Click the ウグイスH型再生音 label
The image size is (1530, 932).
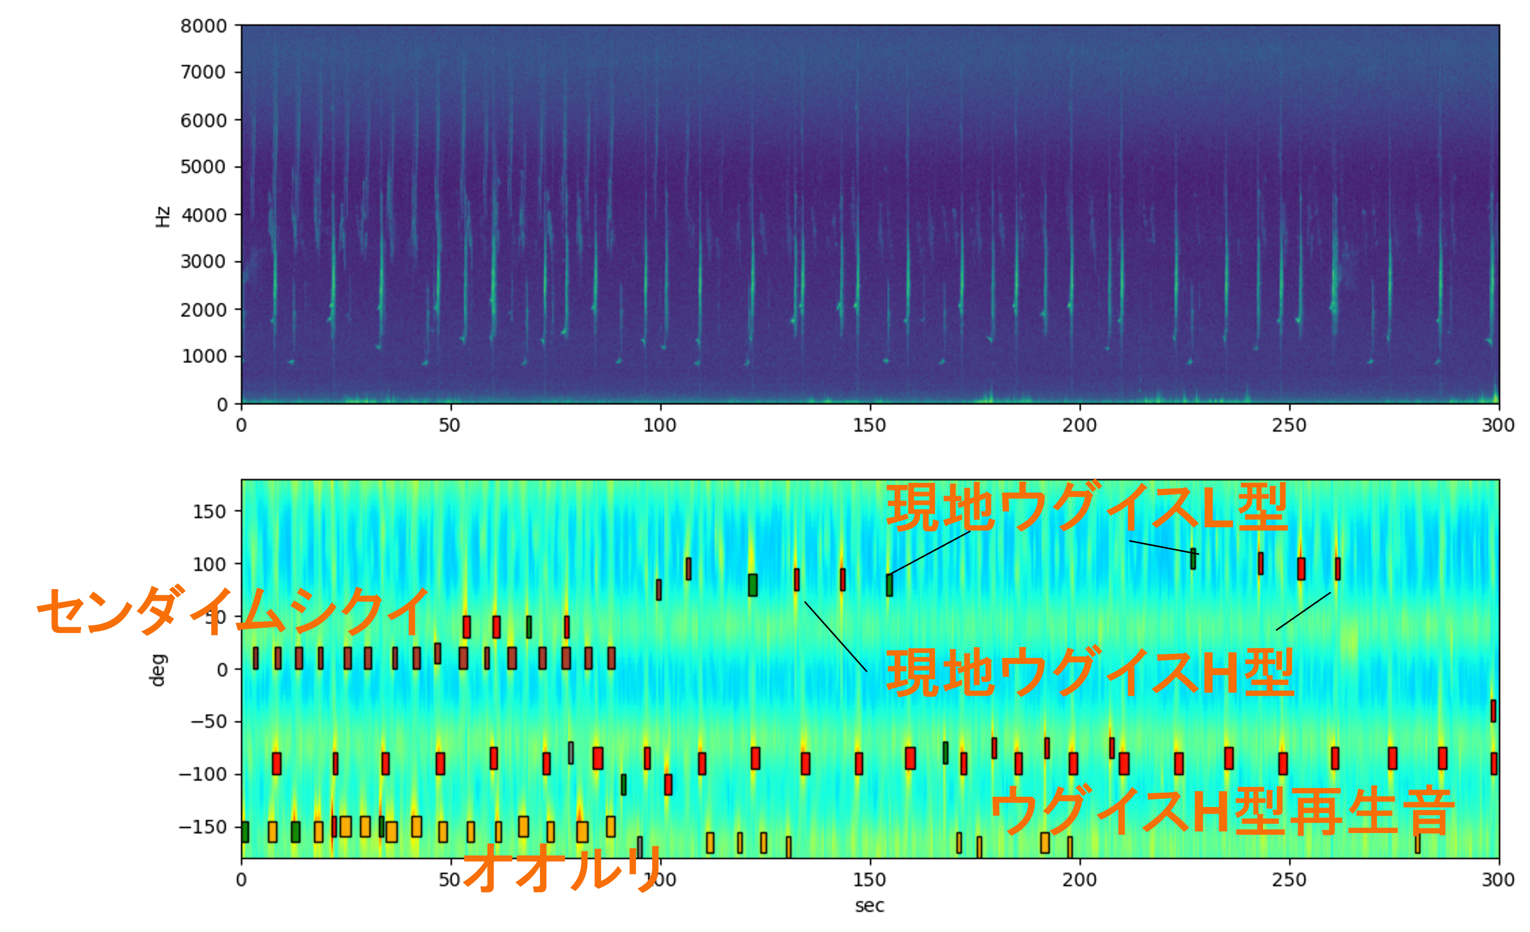1222,810
